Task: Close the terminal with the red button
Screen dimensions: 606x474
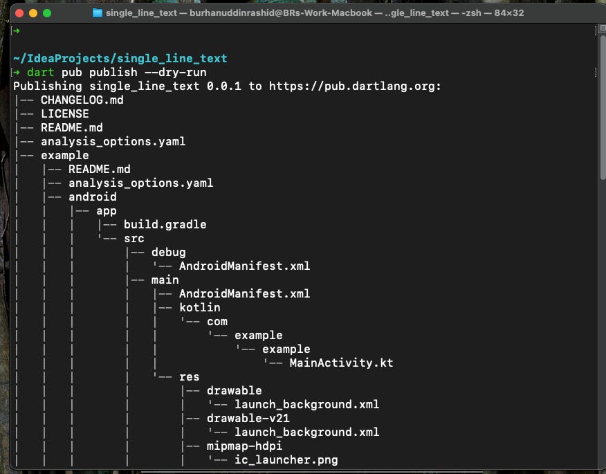Action: click(19, 13)
